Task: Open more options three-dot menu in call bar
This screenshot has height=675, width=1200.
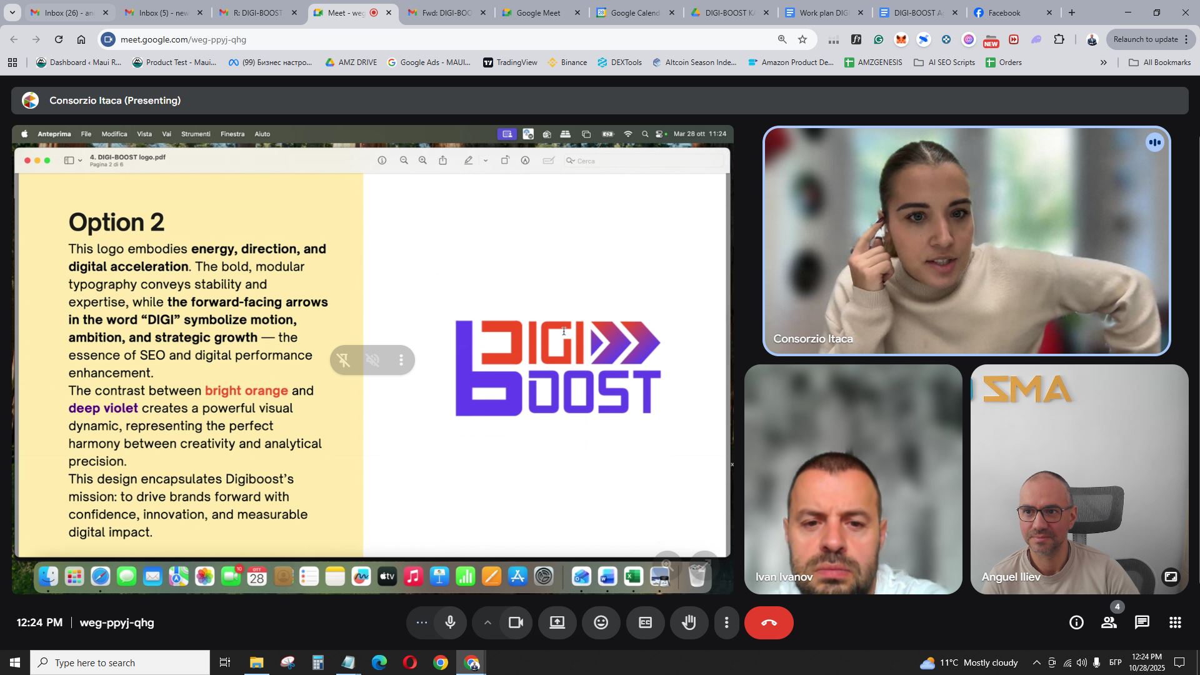Action: (x=726, y=622)
